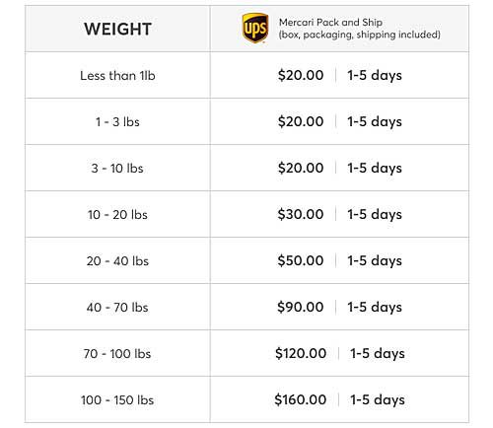Select the 70 - 100 lbs weight
Viewport: 493px width, 428px height.
click(117, 354)
